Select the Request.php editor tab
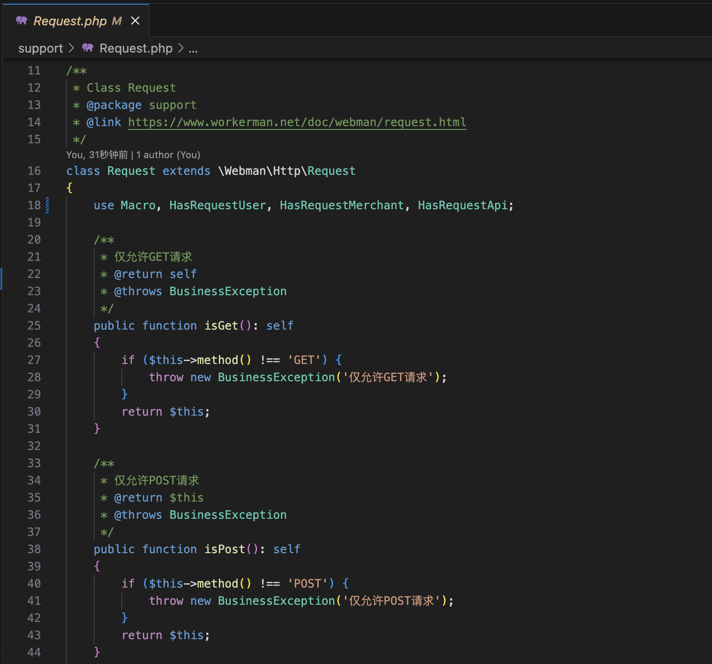This screenshot has width=712, height=664. point(76,21)
